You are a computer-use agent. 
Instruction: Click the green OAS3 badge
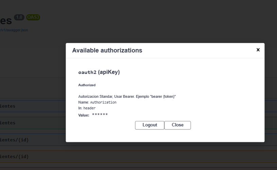click(33, 17)
